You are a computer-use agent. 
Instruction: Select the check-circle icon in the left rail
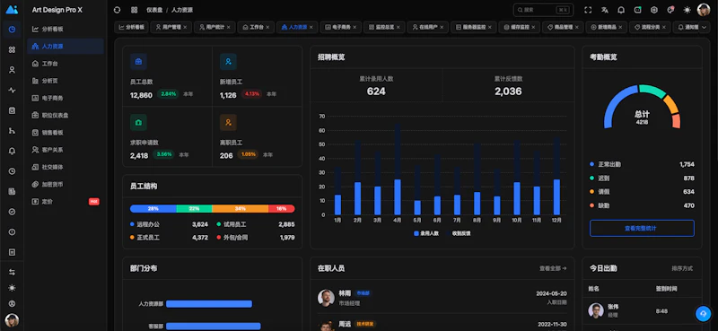12,212
